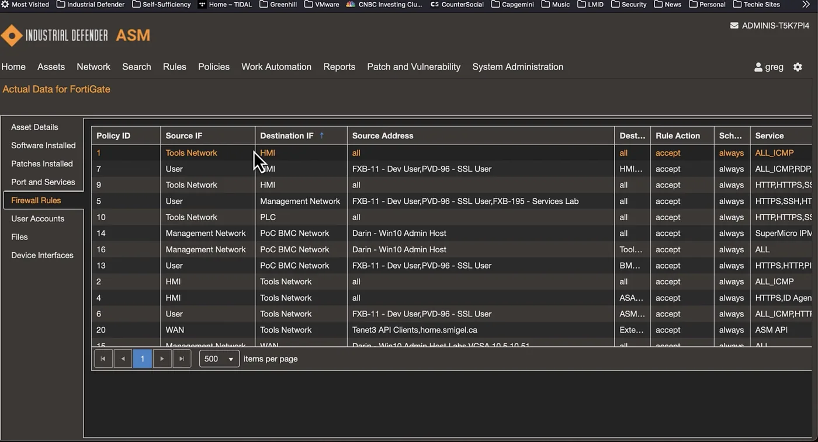Sort by the Policy ID column header
Image resolution: width=818 pixels, height=442 pixels.
point(126,135)
